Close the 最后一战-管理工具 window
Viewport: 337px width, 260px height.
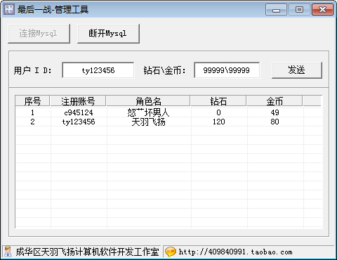click(x=322, y=10)
